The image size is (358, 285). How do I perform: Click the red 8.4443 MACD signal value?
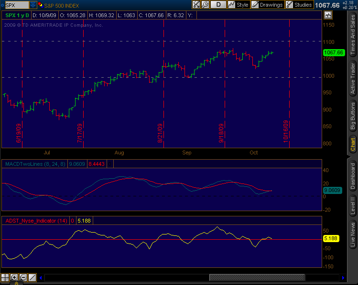coord(97,164)
